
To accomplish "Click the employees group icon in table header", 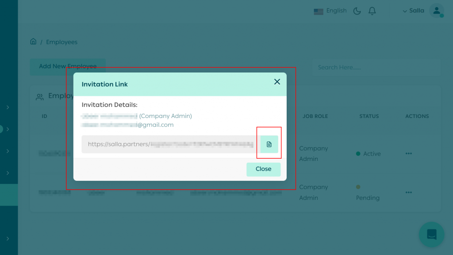I will coord(40,96).
